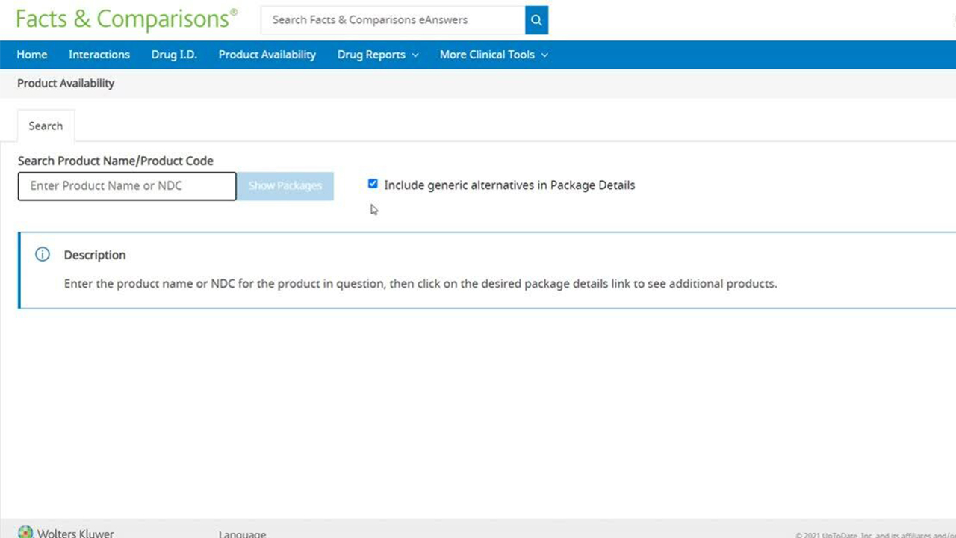Focus the Enter Product Name or NDC field
The width and height of the screenshot is (956, 538).
pyautogui.click(x=127, y=186)
